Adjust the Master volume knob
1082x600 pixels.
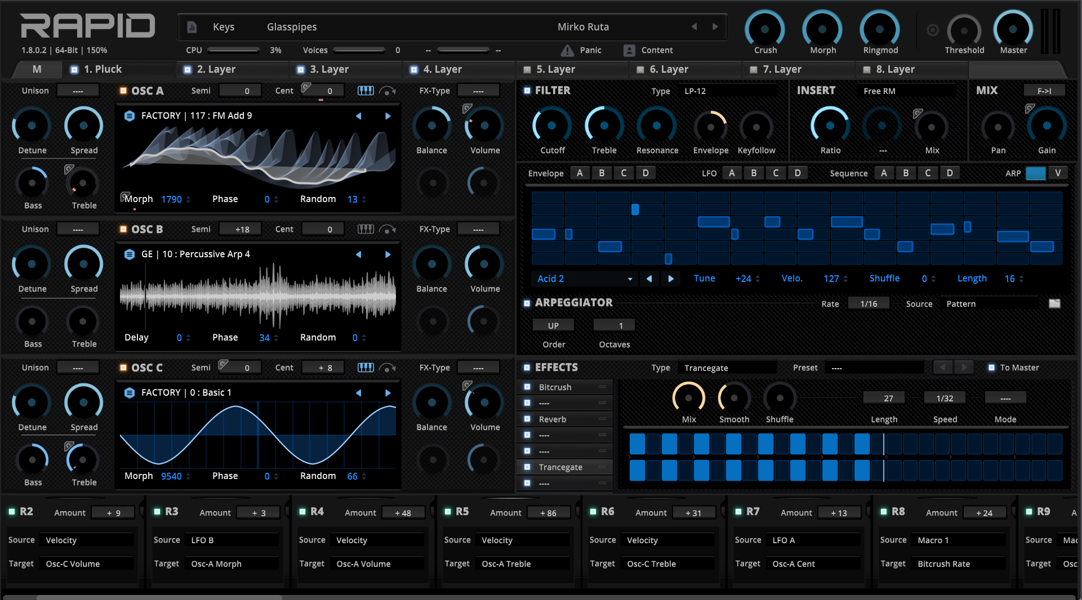pos(1013,29)
